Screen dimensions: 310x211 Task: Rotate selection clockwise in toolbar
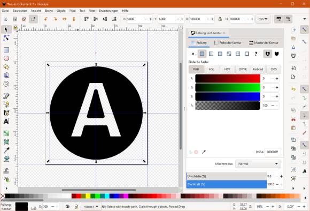tap(56, 19)
